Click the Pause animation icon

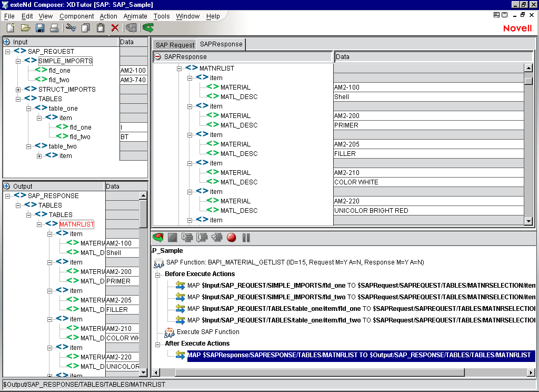point(246,238)
